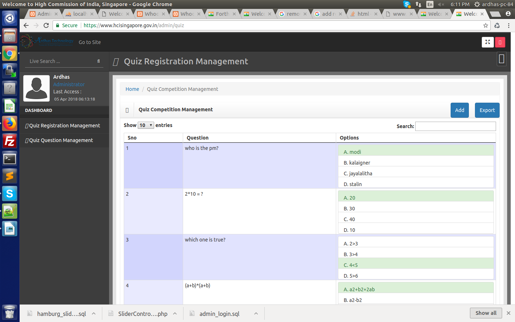Click the network indicator in top panel
This screenshot has width=515, height=322.
[418, 4]
